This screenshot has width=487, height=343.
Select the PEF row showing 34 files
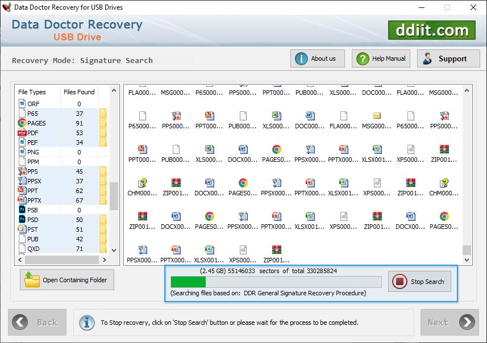click(57, 143)
